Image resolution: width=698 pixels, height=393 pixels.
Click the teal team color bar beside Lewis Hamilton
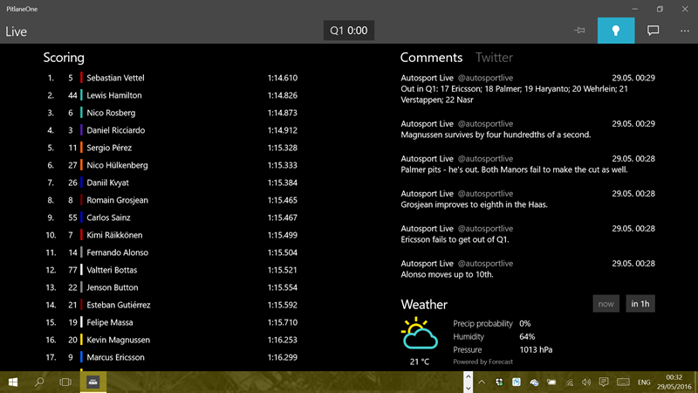(81, 95)
